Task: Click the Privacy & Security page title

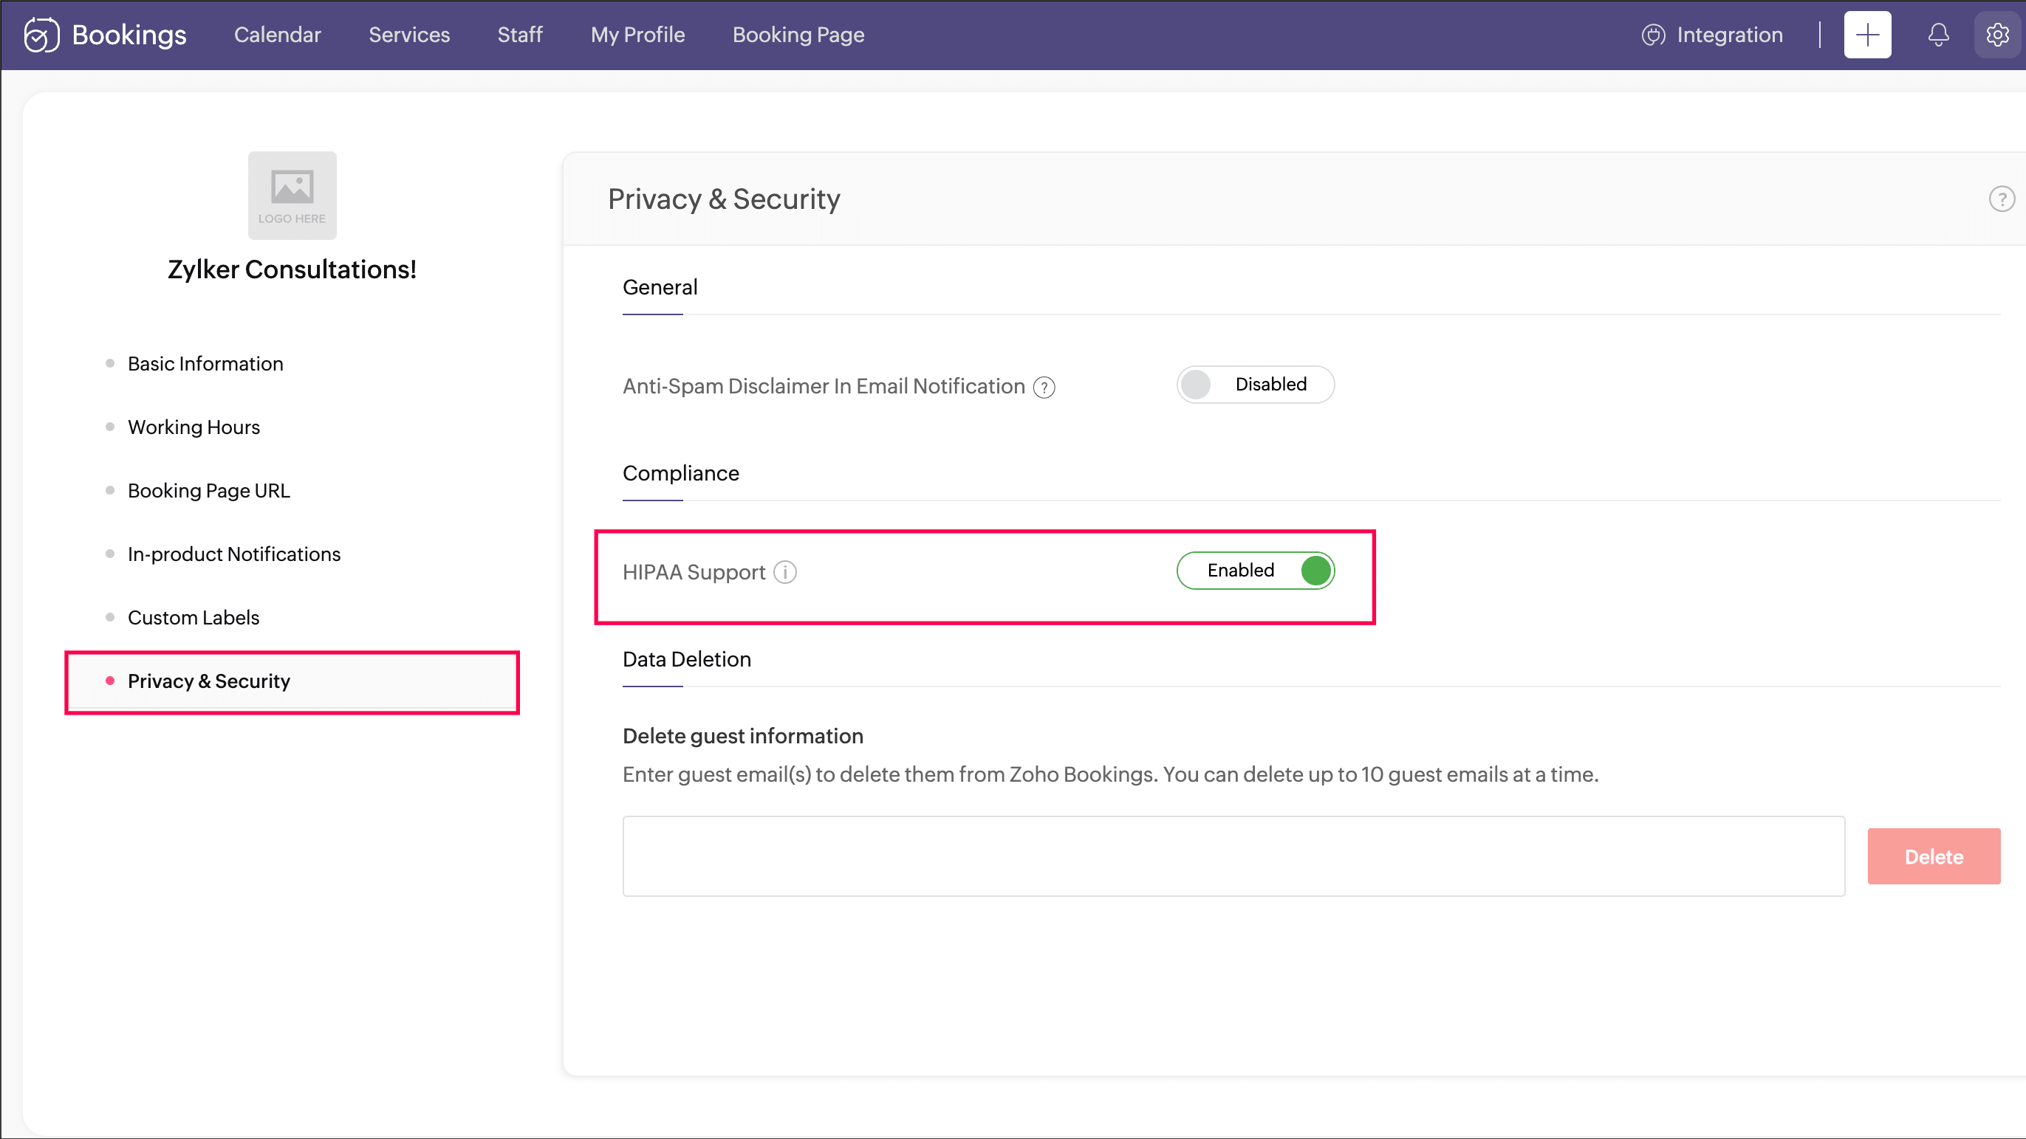Action: click(724, 199)
